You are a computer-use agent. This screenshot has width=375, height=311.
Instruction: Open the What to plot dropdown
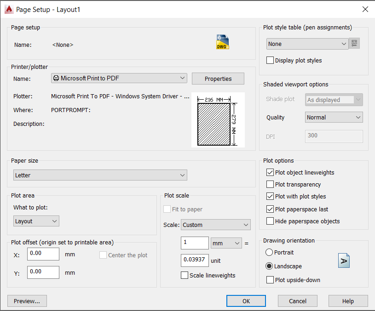click(36, 221)
